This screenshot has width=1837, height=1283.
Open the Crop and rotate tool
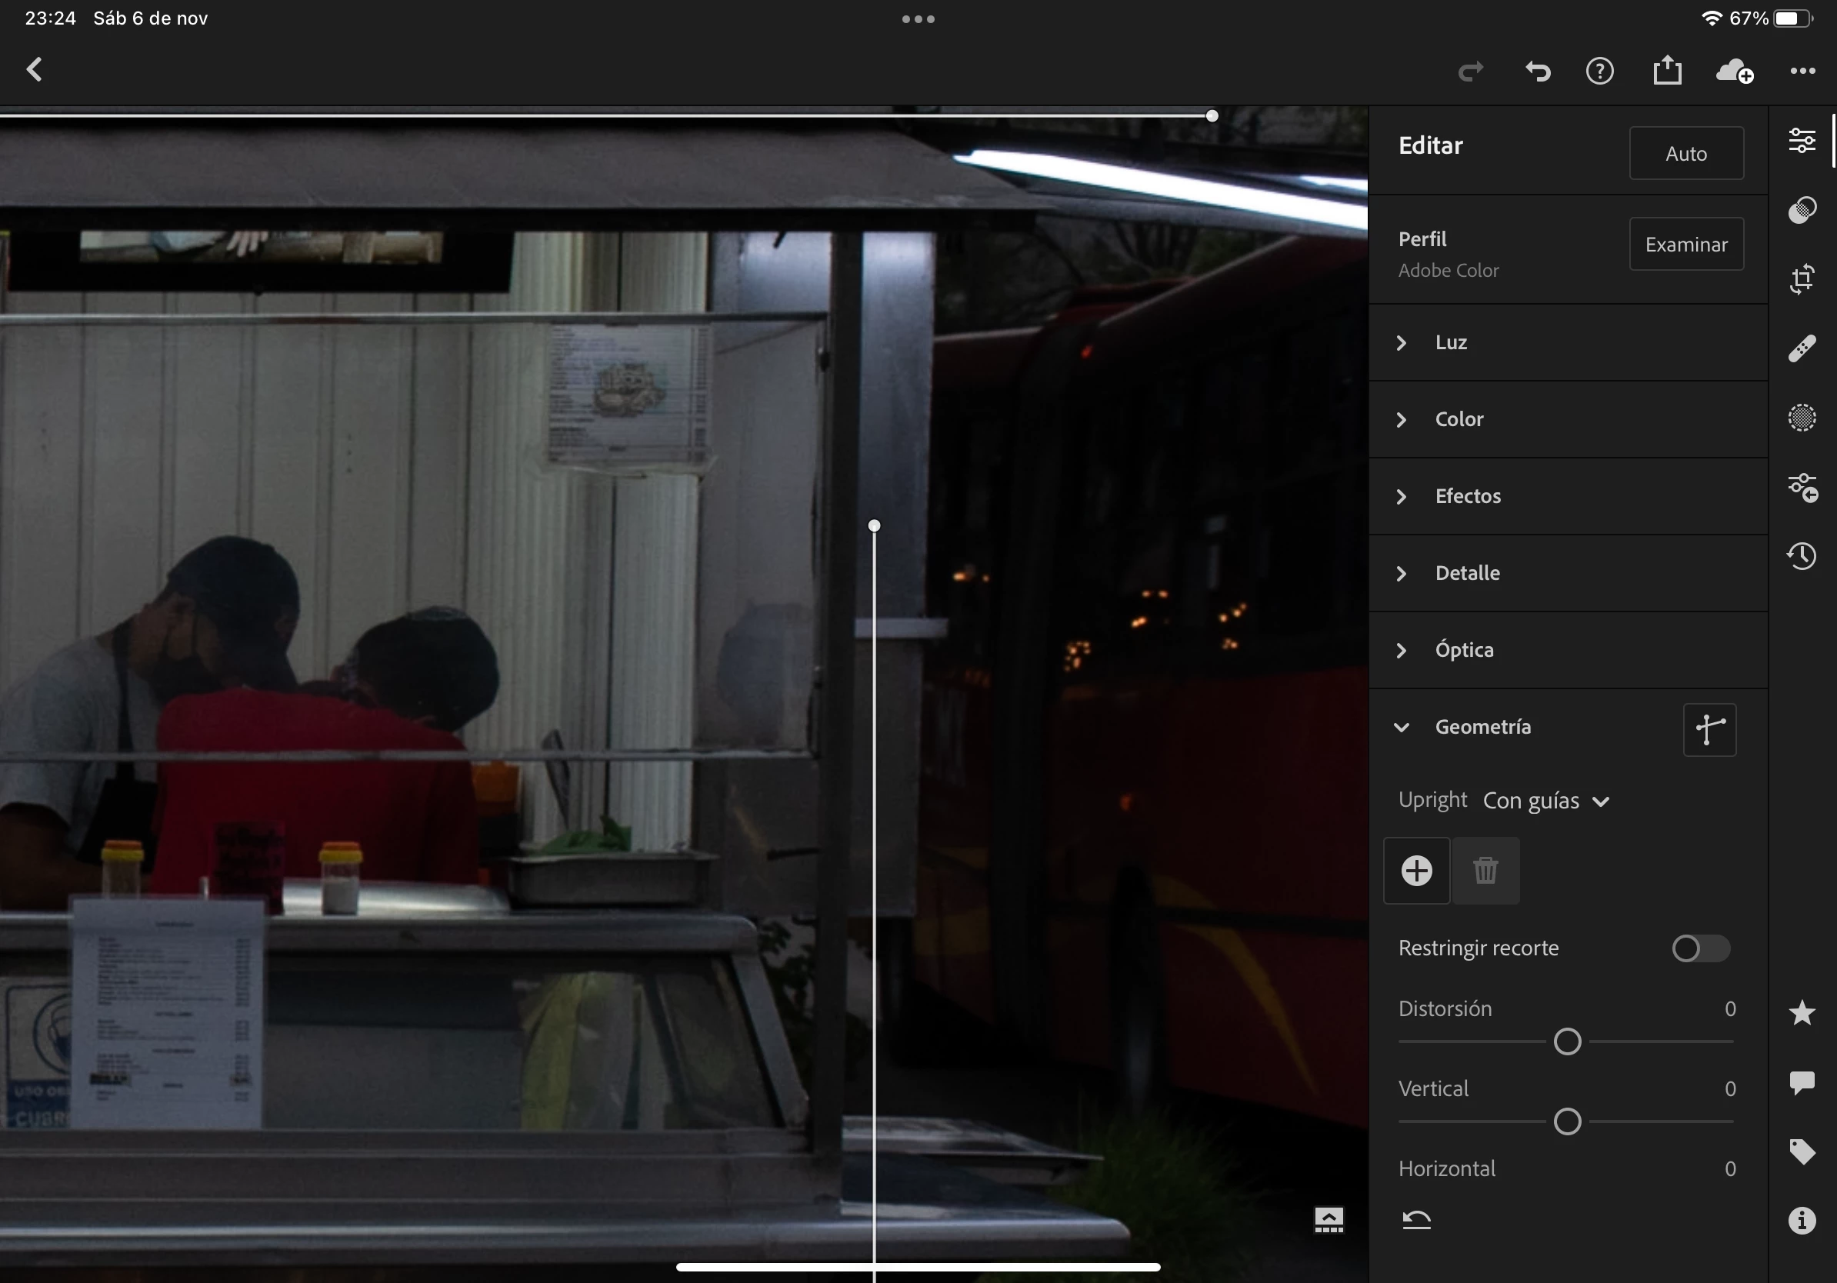pos(1802,279)
